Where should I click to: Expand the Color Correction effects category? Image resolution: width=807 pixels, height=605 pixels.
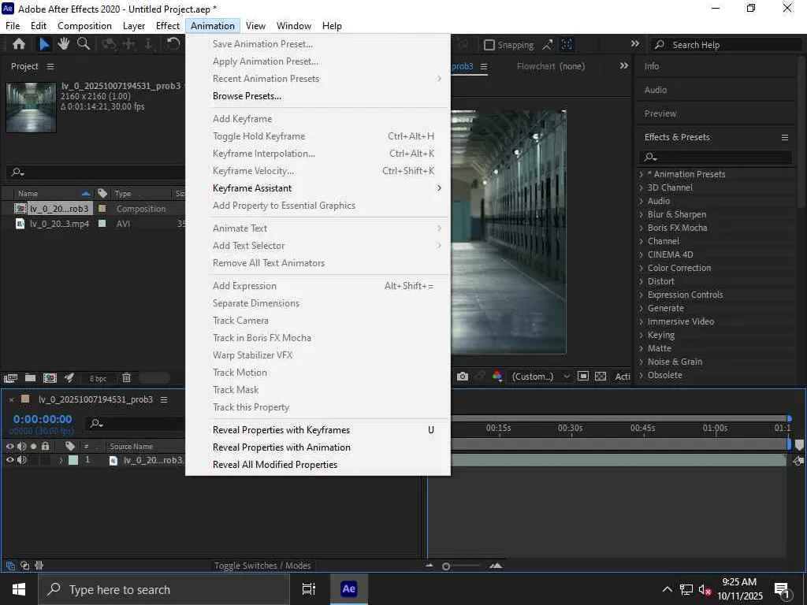click(641, 268)
